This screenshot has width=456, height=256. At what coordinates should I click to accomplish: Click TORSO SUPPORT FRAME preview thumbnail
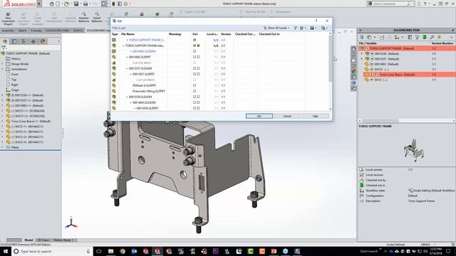413,149
